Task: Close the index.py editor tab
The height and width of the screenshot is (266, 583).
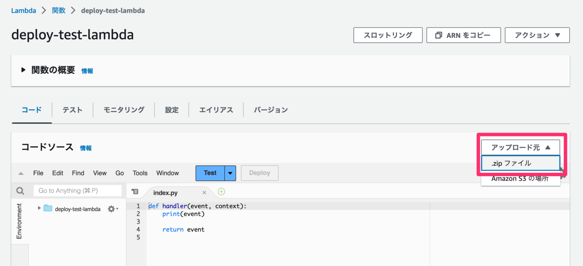Action: pos(204,192)
